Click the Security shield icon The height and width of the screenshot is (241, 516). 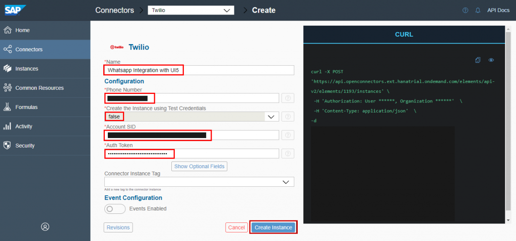tap(7, 146)
